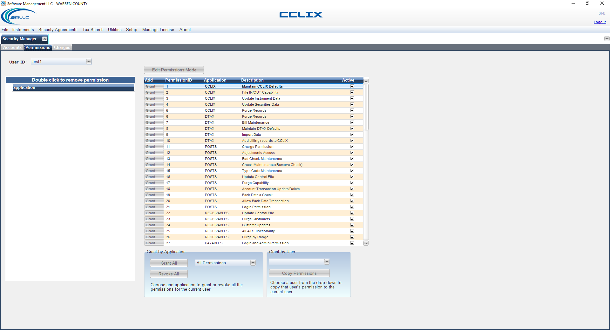610x330 pixels.
Task: Toggle Active checkbox for Bad Check Maintenance
Action: tap(352, 159)
